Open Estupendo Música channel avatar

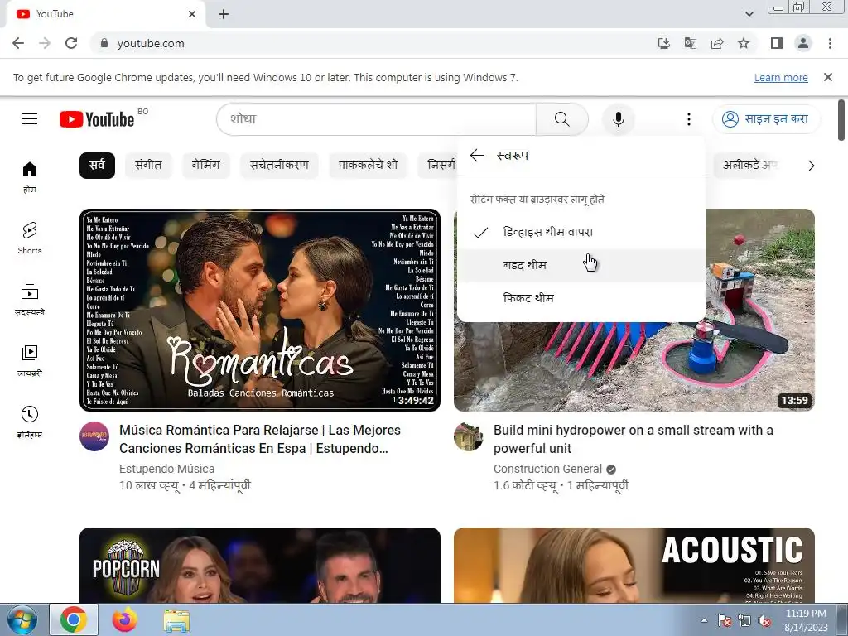pyautogui.click(x=94, y=436)
